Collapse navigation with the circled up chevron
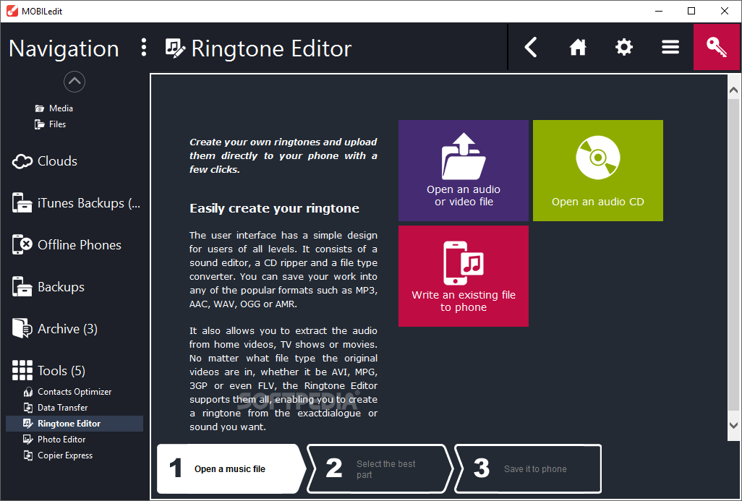Viewport: 742px width, 501px height. (x=74, y=82)
